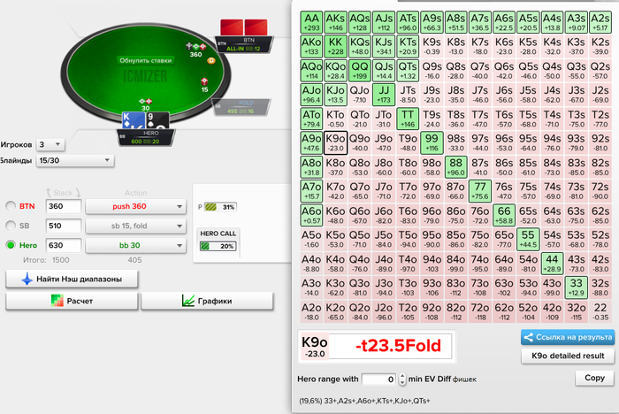
Task: Click the Графики chart icon
Action: (x=187, y=301)
